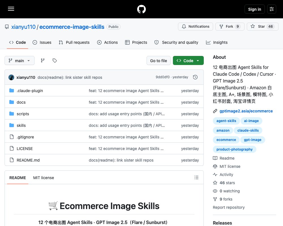Open commit hash 9dd0df0
This screenshot has width=283, height=226.
[163, 77]
